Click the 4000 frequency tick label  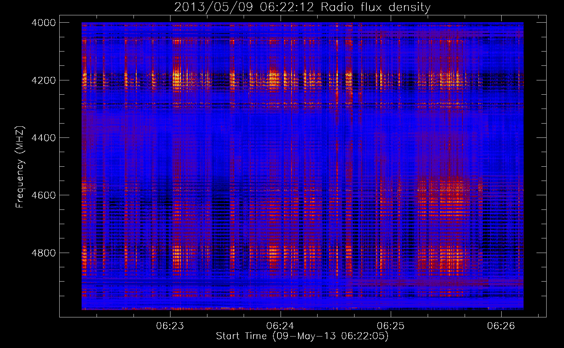coord(44,23)
